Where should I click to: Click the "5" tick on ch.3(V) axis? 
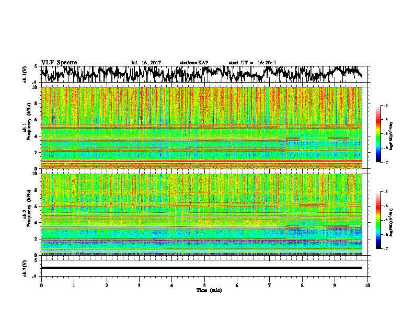(x=36, y=260)
